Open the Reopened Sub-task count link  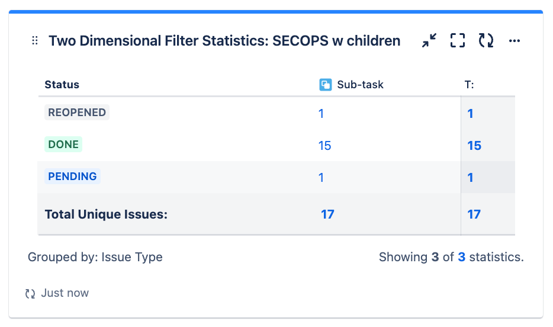click(321, 113)
